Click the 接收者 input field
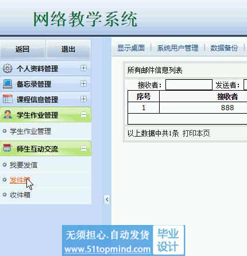This screenshot has height=256, width=247. [189, 85]
